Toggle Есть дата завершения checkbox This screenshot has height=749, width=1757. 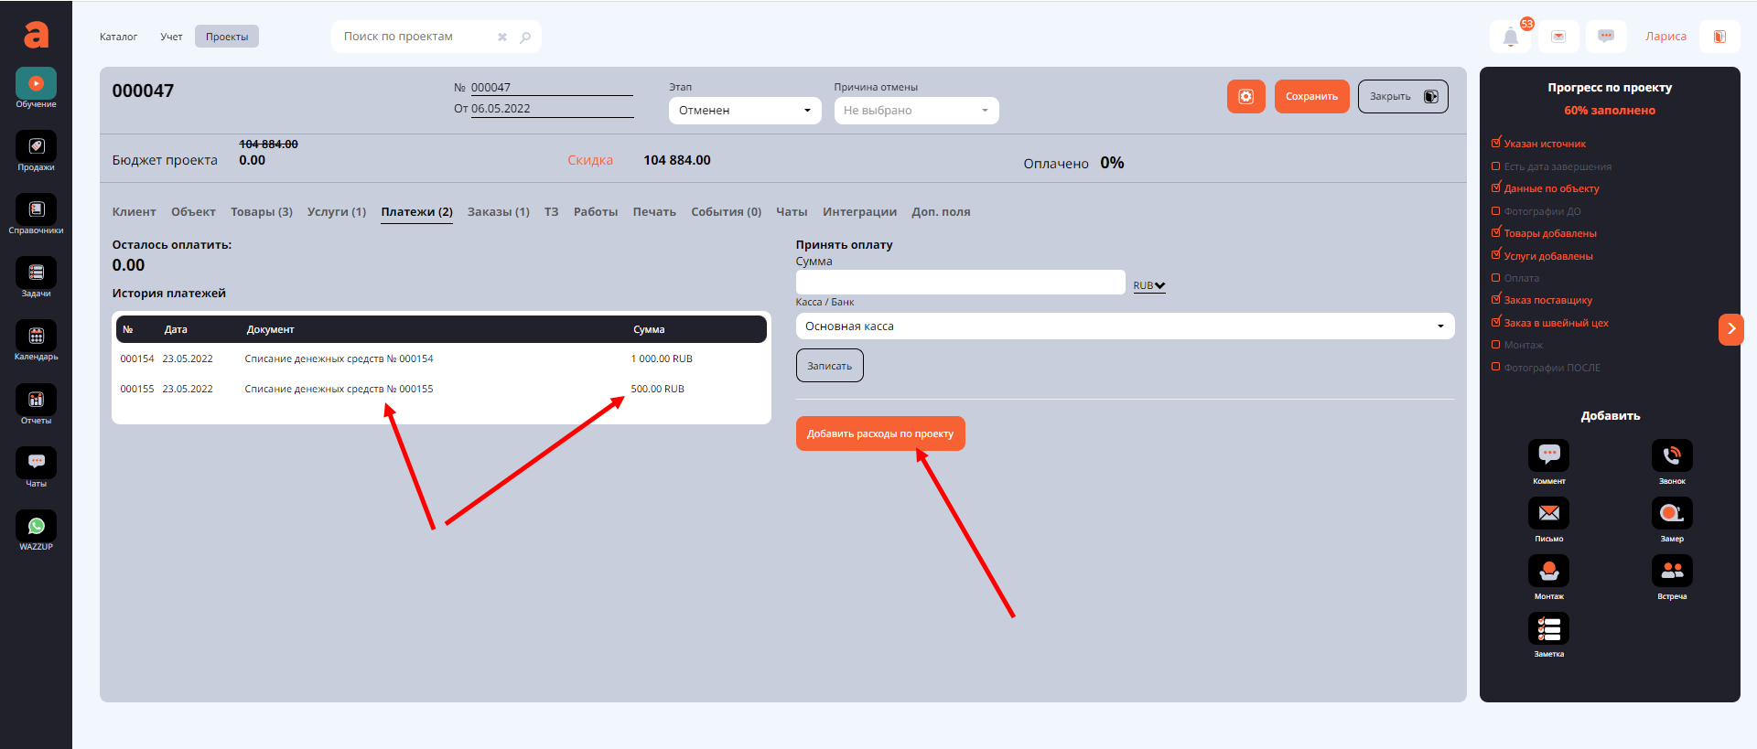click(x=1496, y=166)
